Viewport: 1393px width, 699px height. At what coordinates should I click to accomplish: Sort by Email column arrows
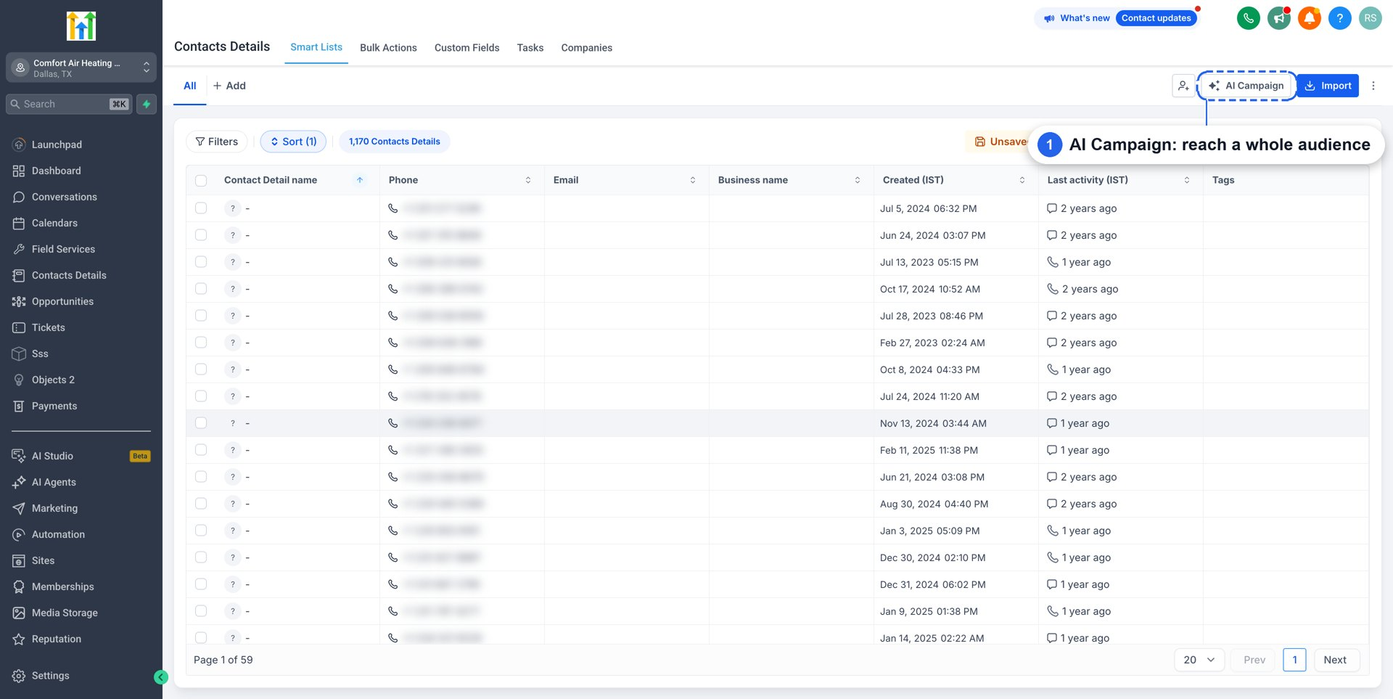coord(693,180)
